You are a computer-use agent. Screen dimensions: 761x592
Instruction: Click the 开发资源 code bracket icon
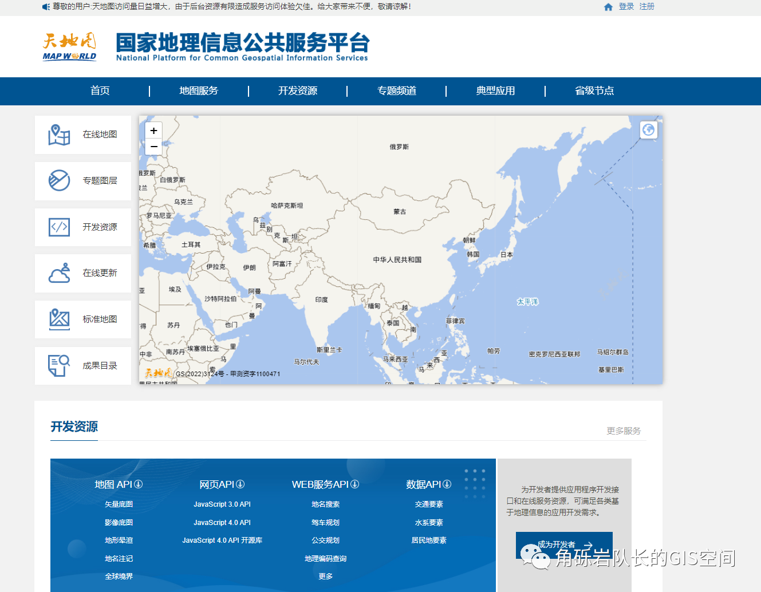coord(59,227)
